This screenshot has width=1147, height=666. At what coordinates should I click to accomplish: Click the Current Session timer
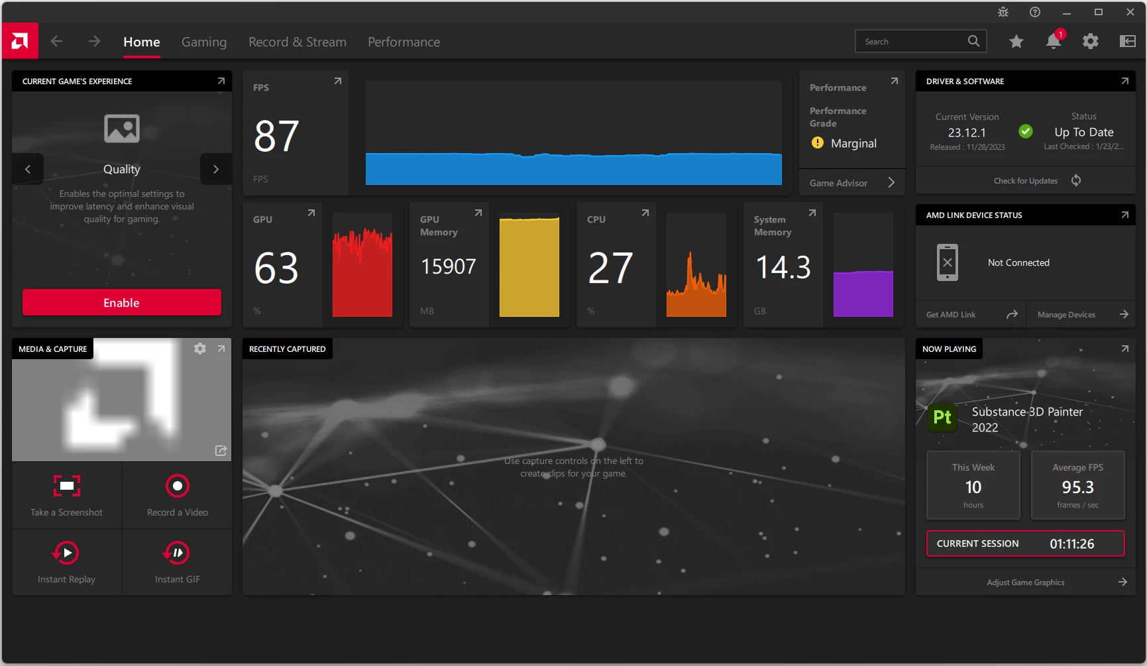(1026, 543)
